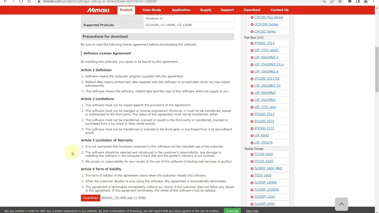Open the UJF-3042MkII link
Image resolution: width=379 pixels, height=213 pixels.
pos(265,100)
